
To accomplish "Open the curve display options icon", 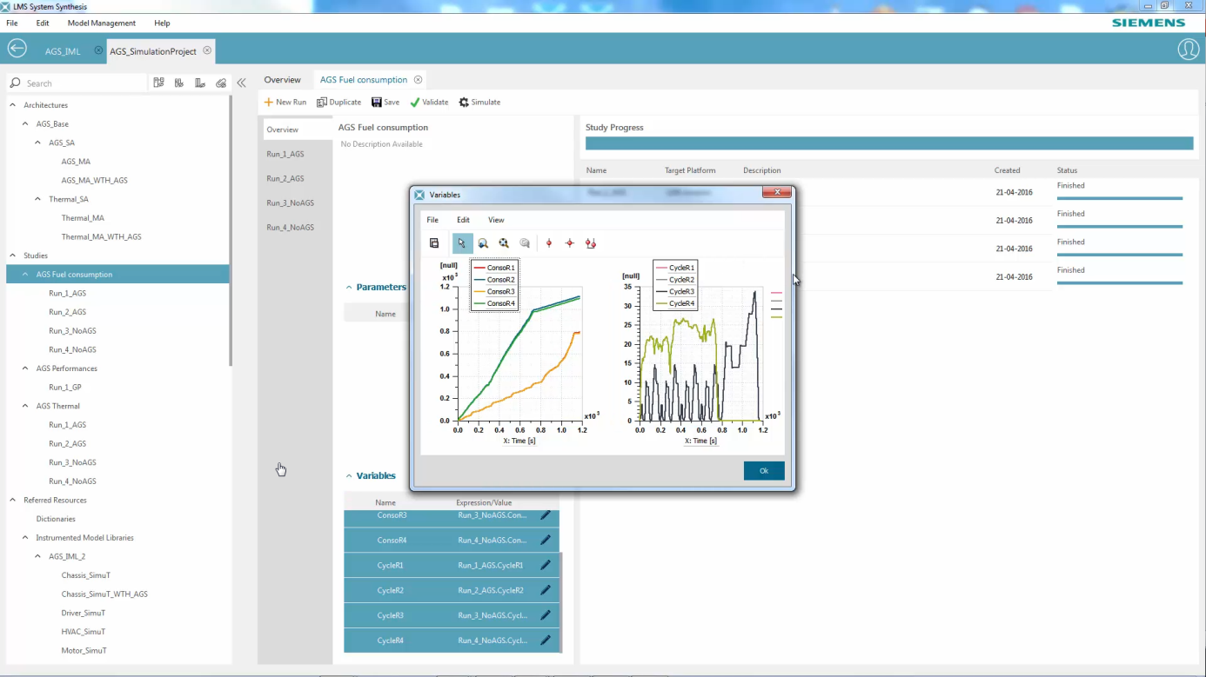I will tap(525, 243).
